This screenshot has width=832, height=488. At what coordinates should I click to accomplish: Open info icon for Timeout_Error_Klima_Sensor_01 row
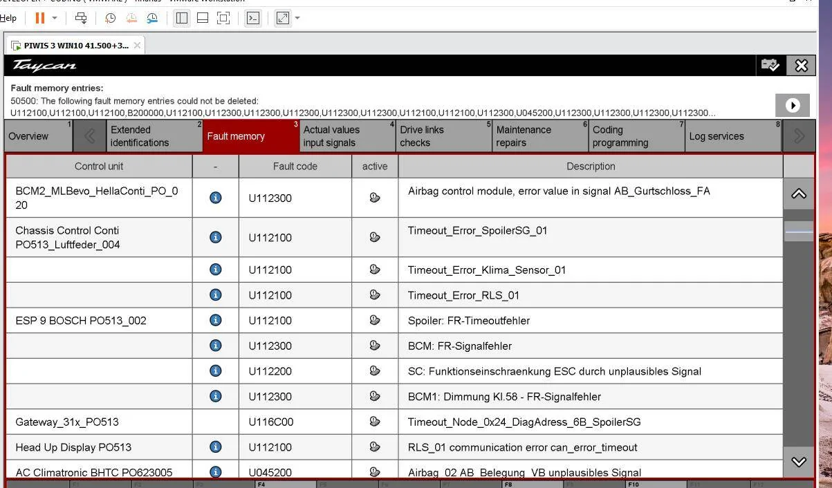[x=216, y=270]
